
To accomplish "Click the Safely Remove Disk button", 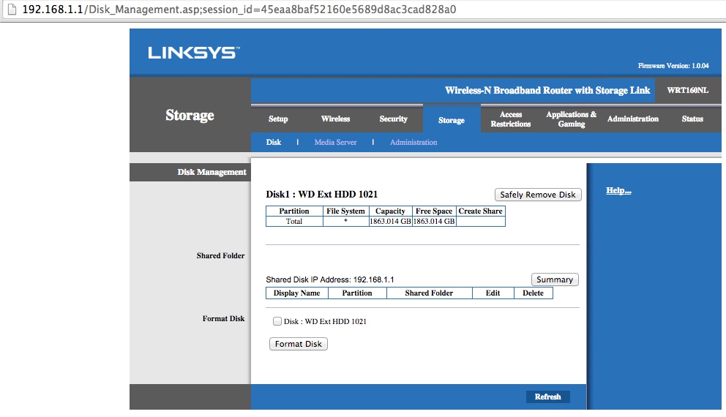I will [x=538, y=195].
